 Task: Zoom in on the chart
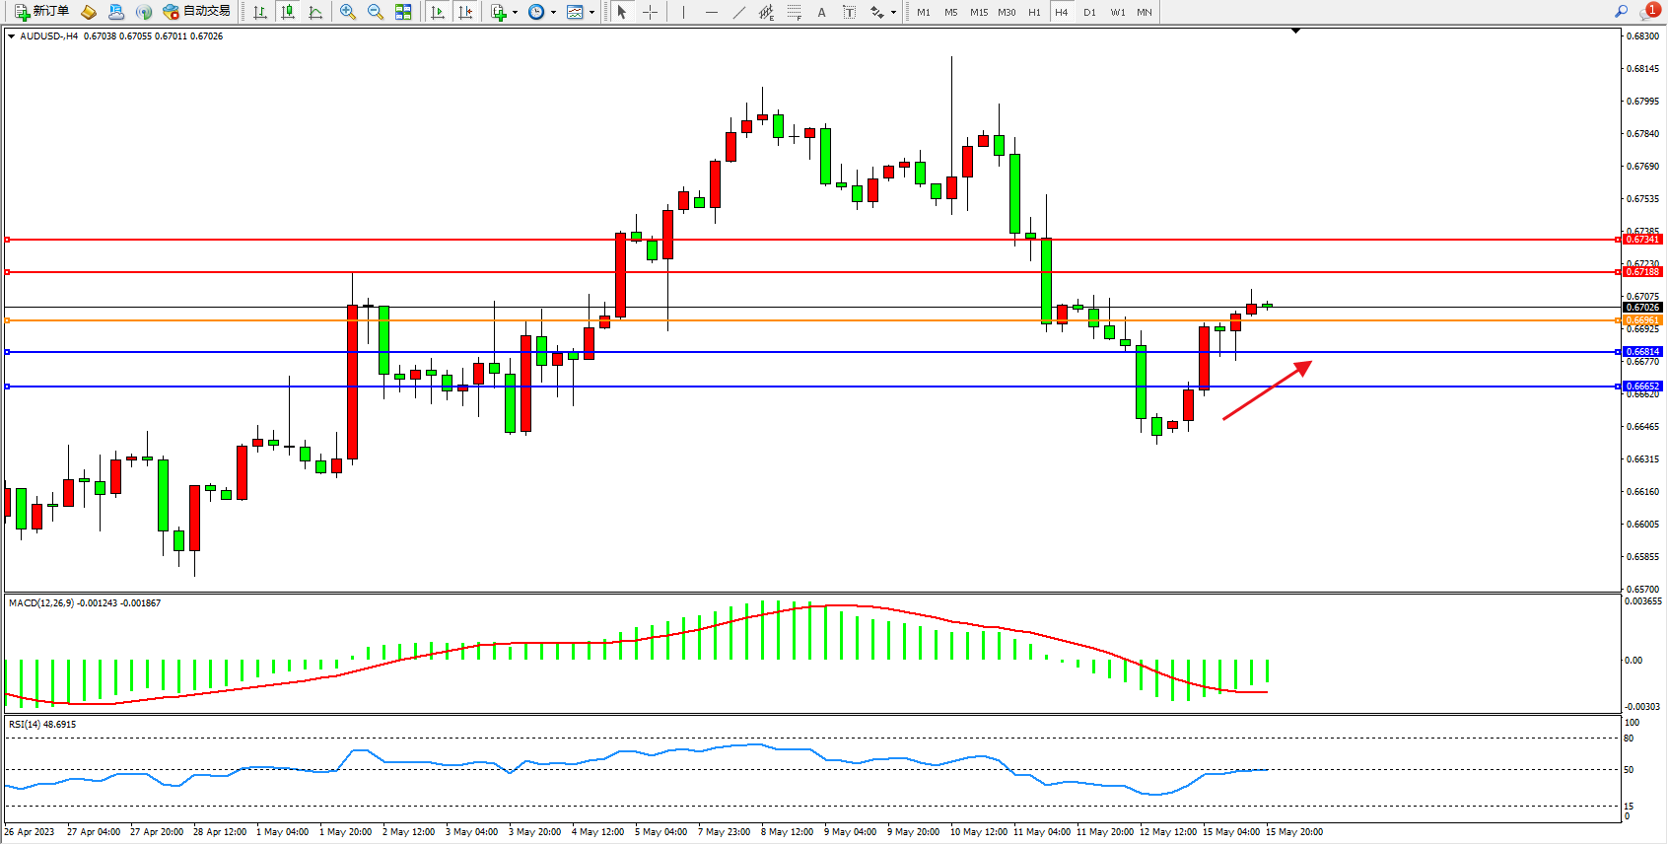pos(348,12)
